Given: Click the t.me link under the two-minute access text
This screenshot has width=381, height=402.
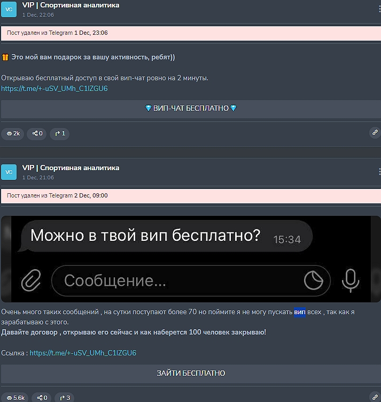Looking at the screenshot, I should [x=55, y=88].
